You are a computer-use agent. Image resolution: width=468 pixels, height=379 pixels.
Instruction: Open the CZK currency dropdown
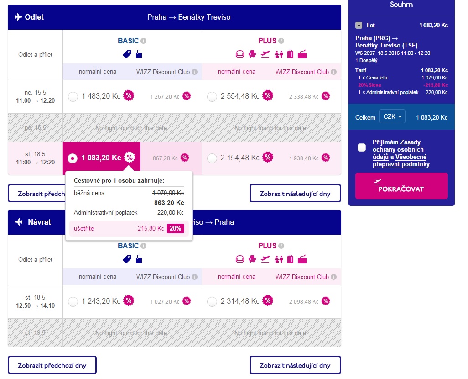(392, 117)
